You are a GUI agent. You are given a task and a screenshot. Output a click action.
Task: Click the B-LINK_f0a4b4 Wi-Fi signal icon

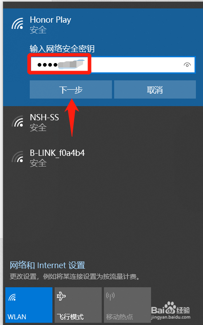[17, 157]
